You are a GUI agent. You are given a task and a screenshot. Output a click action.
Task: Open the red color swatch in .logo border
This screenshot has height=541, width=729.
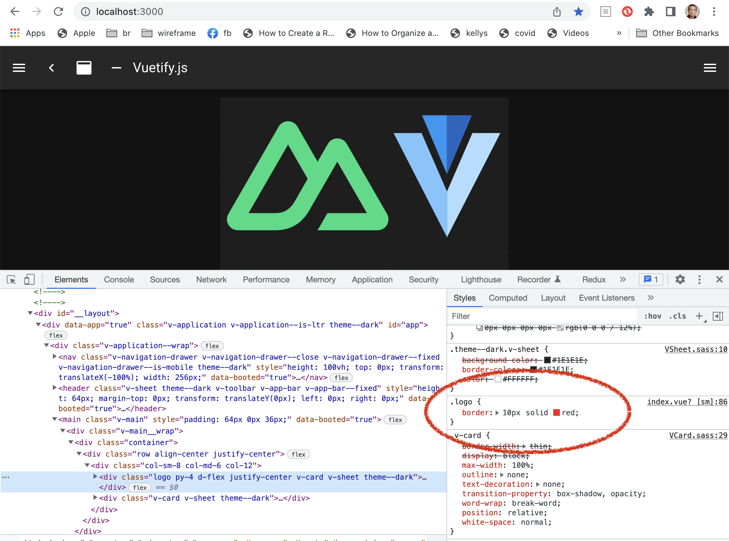[556, 413]
